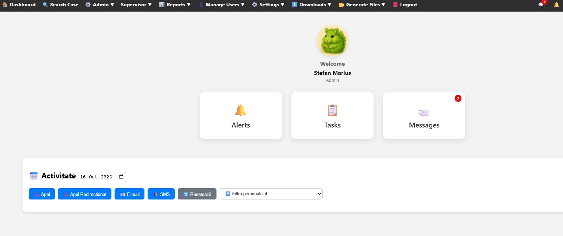Filter activity by Apel calls
Image resolution: width=563 pixels, height=236 pixels.
coord(42,194)
